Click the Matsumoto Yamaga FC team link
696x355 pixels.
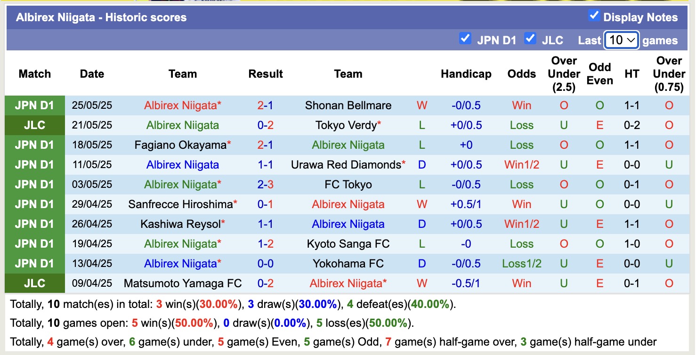click(x=182, y=283)
